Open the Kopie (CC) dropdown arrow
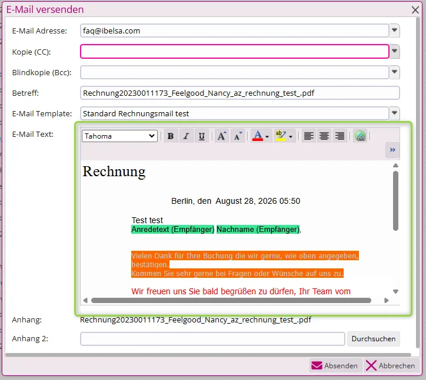The height and width of the screenshot is (380, 426). point(394,51)
